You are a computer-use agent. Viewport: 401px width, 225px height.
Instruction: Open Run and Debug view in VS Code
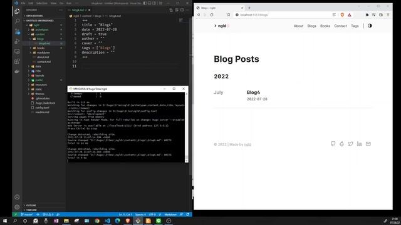(17, 41)
